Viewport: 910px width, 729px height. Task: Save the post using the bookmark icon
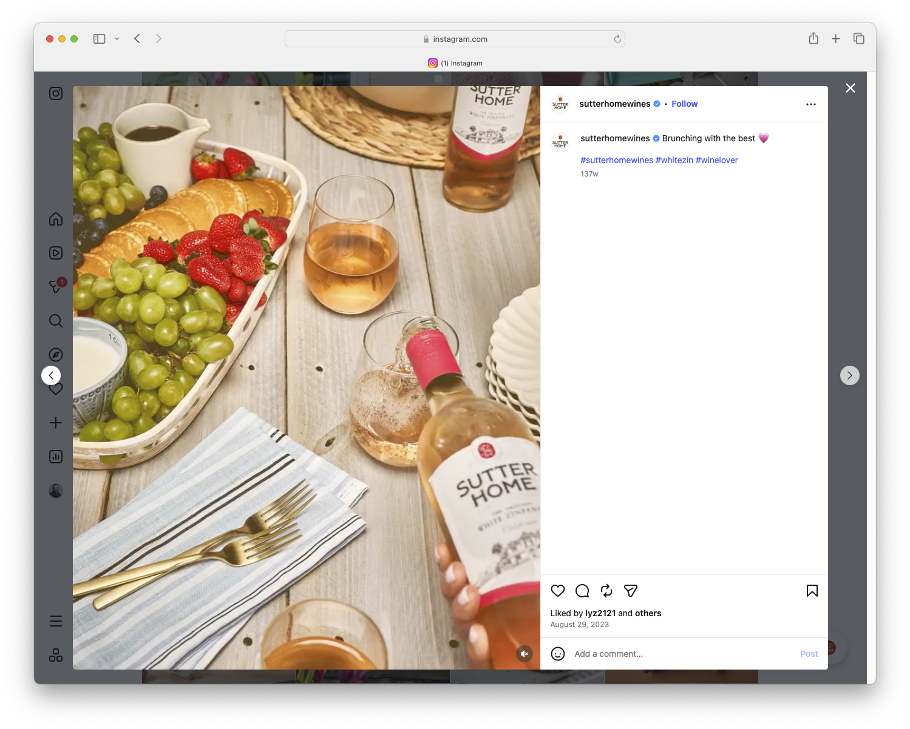click(812, 591)
